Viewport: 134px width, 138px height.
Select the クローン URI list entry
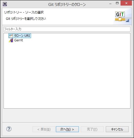[20, 36]
